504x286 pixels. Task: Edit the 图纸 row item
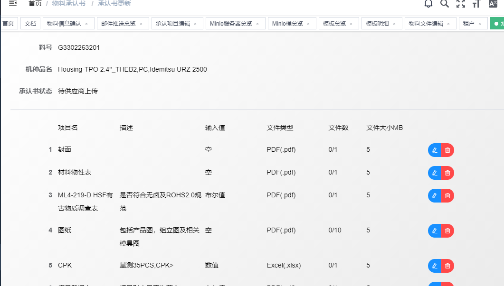point(434,231)
